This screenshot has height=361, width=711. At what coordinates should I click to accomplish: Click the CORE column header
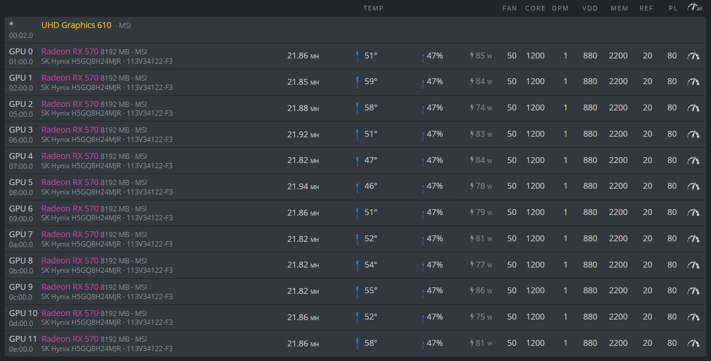535,8
